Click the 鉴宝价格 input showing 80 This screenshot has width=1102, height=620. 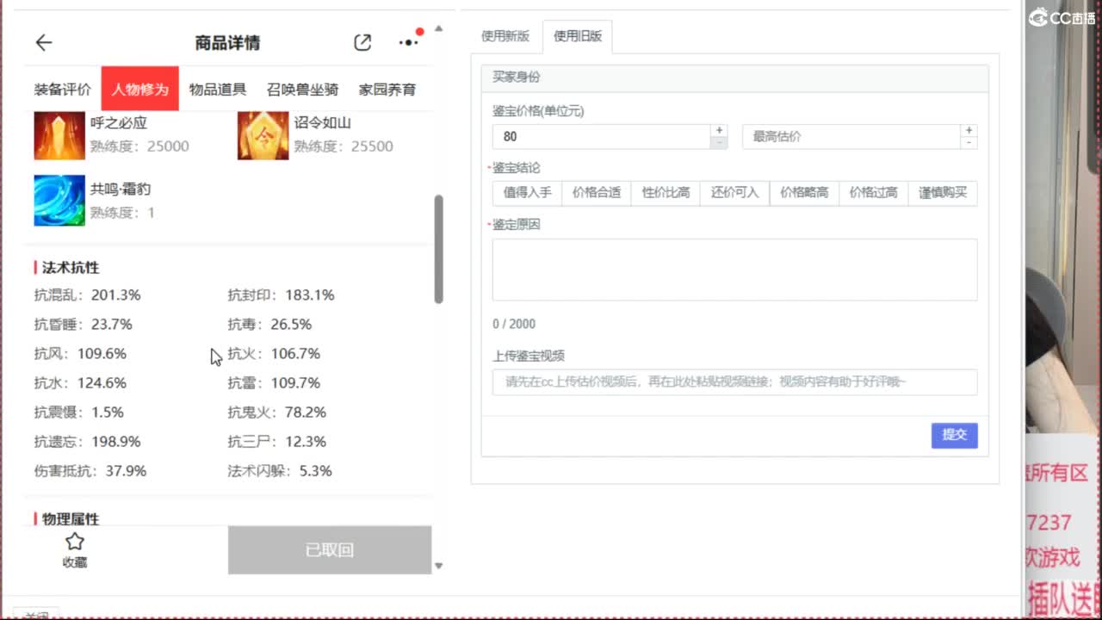[x=602, y=136]
